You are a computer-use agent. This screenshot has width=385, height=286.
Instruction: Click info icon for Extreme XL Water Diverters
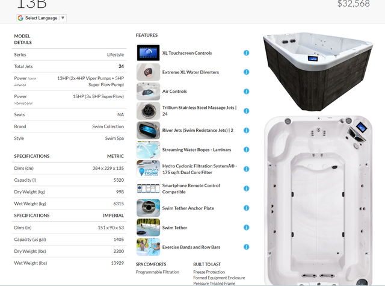[246, 72]
